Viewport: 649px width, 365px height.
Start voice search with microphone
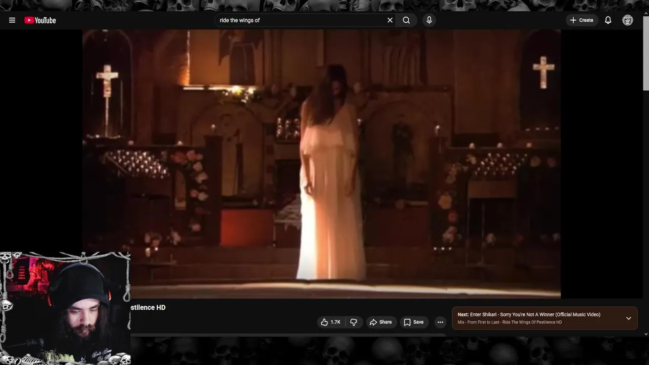pyautogui.click(x=429, y=20)
